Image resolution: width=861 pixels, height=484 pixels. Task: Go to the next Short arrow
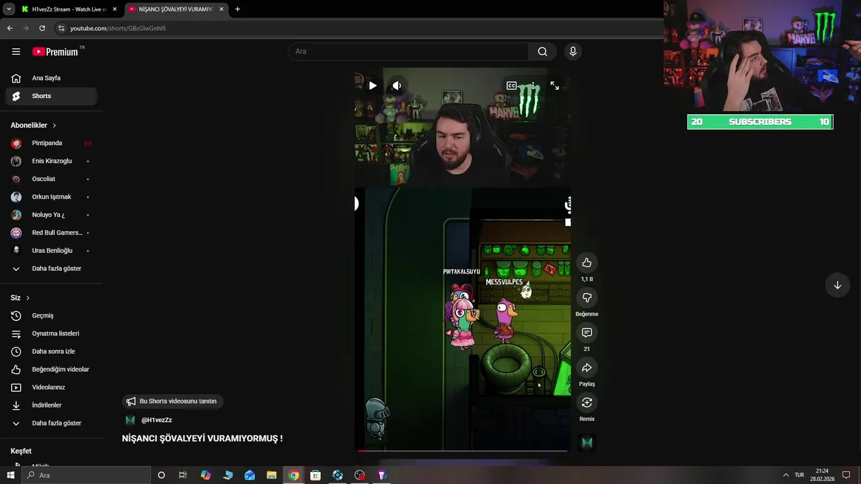837,285
